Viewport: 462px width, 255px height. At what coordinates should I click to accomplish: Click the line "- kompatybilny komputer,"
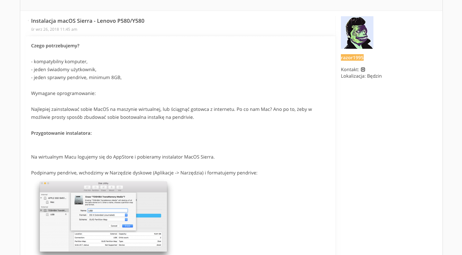(59, 62)
